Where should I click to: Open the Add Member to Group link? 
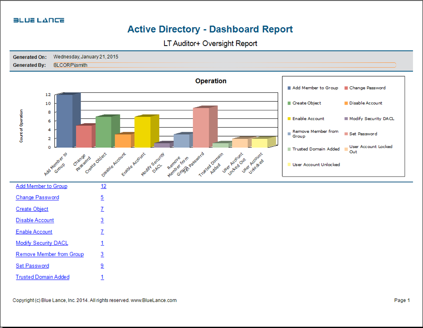point(42,186)
